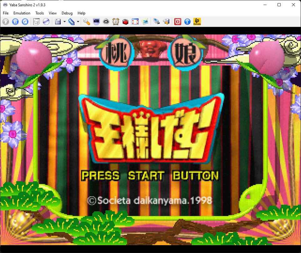Click the floppy disk Save State icon
The height and width of the screenshot is (253, 301).
coord(58,22)
